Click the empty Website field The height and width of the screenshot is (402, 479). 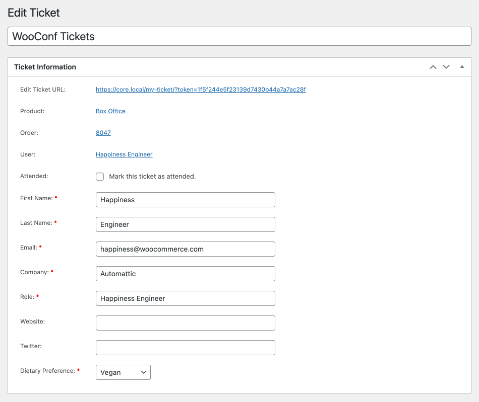185,323
